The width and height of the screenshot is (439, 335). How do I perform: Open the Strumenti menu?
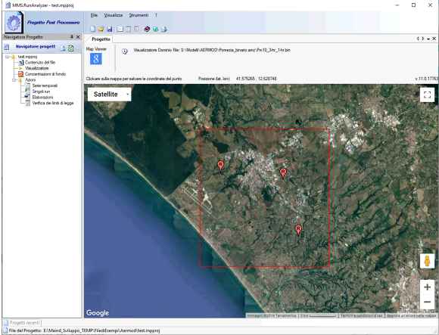(x=139, y=15)
